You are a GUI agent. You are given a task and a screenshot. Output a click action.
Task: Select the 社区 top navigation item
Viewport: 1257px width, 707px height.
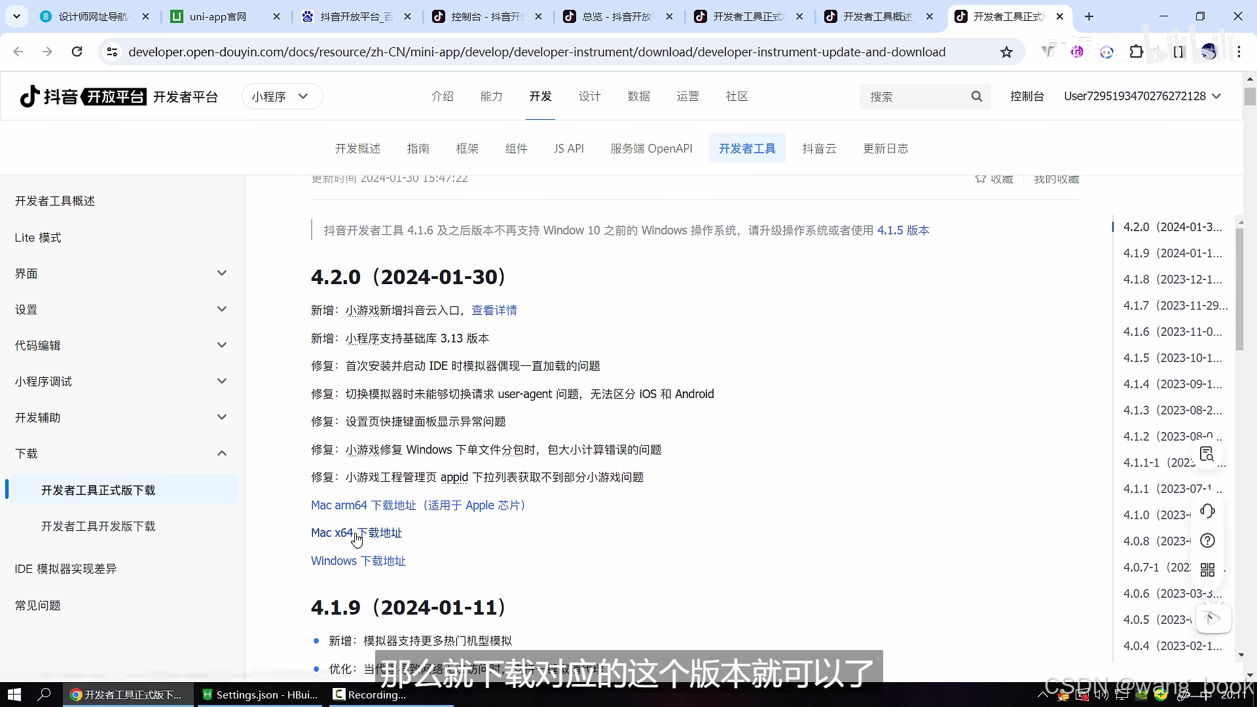[737, 96]
